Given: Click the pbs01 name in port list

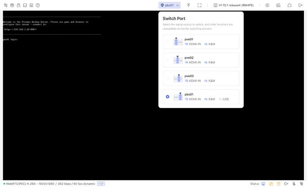Looking at the screenshot, I should (189, 94).
